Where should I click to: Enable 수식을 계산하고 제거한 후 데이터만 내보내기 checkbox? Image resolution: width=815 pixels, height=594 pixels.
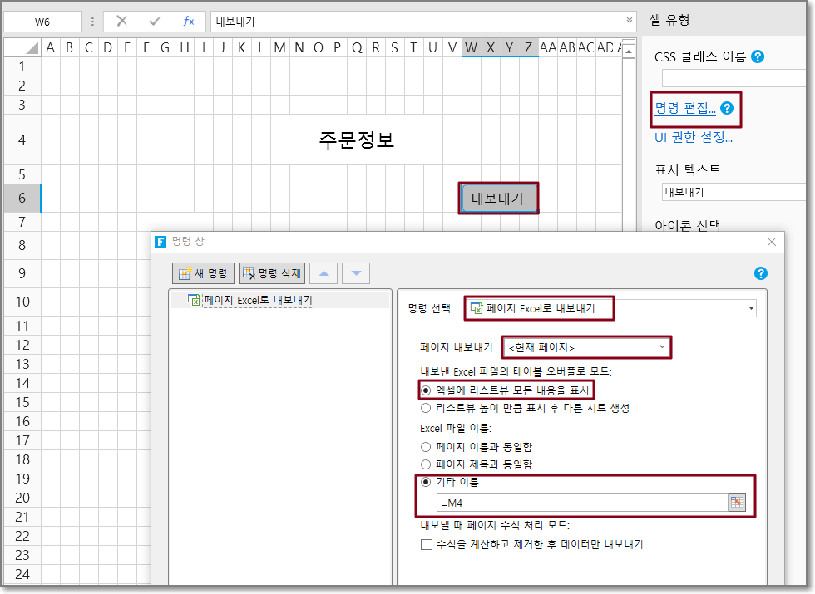(x=427, y=545)
